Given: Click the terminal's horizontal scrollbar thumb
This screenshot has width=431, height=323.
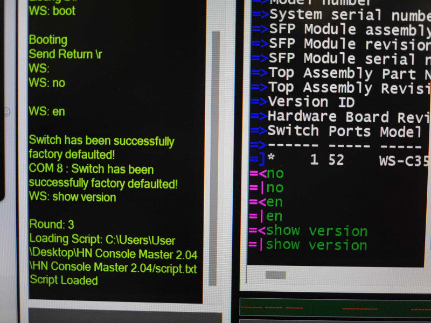Looking at the screenshot, I should (276, 275).
